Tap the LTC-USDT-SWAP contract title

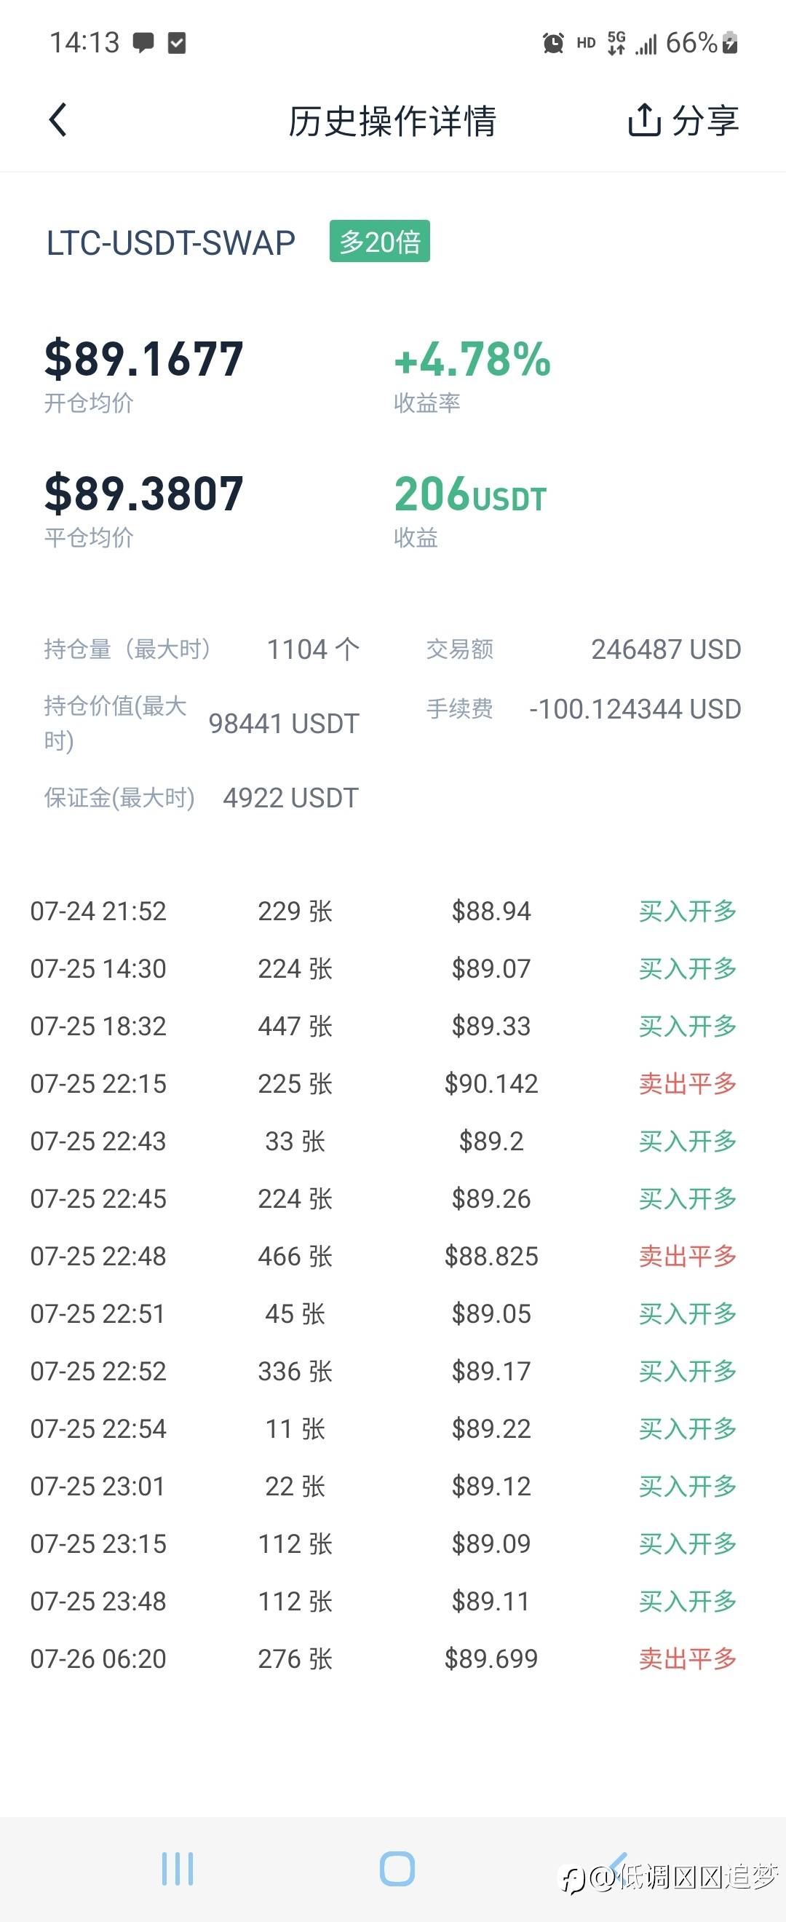(171, 243)
